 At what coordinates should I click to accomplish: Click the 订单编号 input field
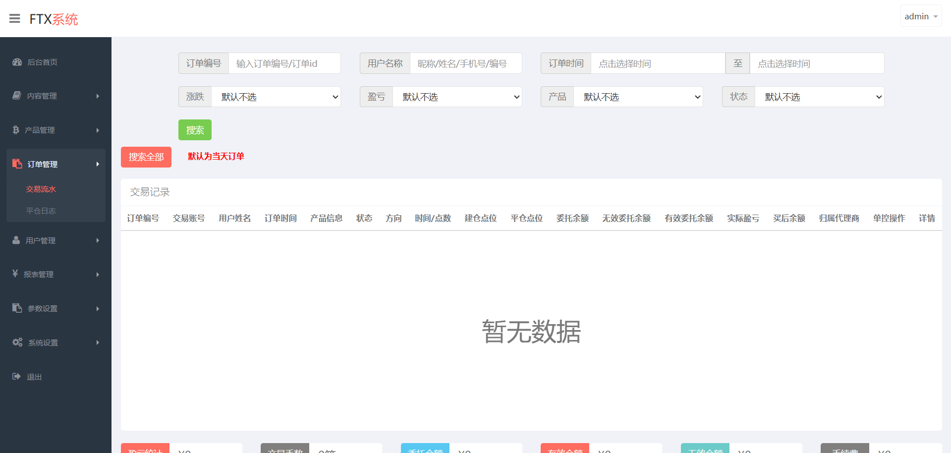(x=284, y=63)
